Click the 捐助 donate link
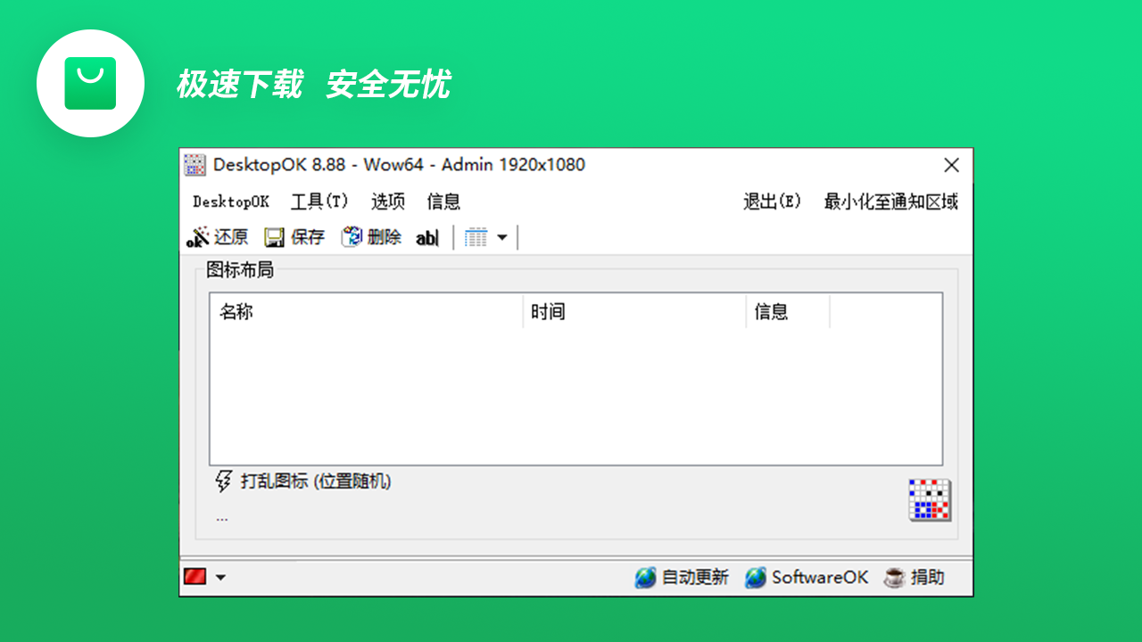This screenshot has width=1142, height=642. tap(928, 578)
